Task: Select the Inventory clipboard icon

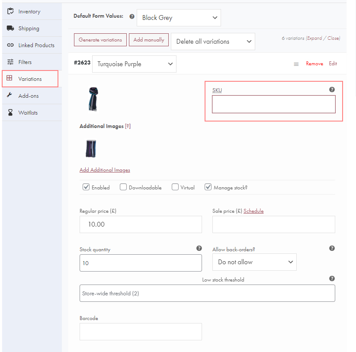Action: click(10, 11)
